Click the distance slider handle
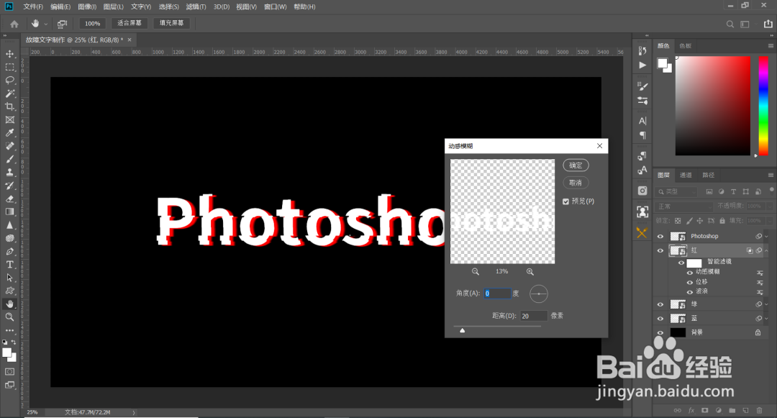777x418 pixels. click(x=463, y=330)
